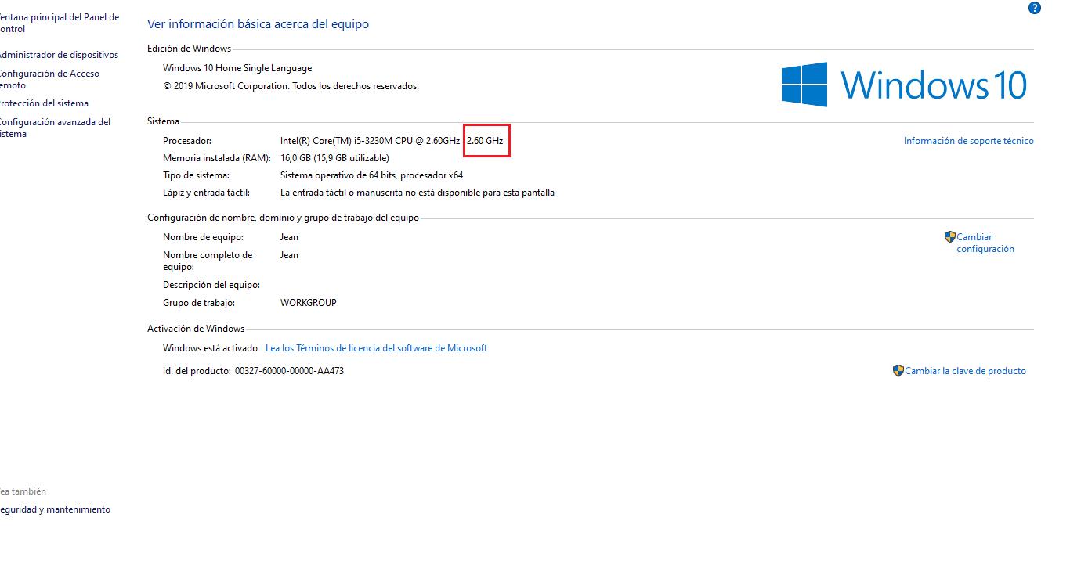Open Seguridad y mantenimiento link
The image size is (1070, 576).
pyautogui.click(x=55, y=509)
